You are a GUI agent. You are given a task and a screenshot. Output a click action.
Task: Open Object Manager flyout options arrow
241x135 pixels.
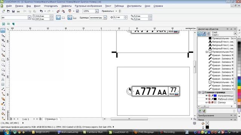235,33
